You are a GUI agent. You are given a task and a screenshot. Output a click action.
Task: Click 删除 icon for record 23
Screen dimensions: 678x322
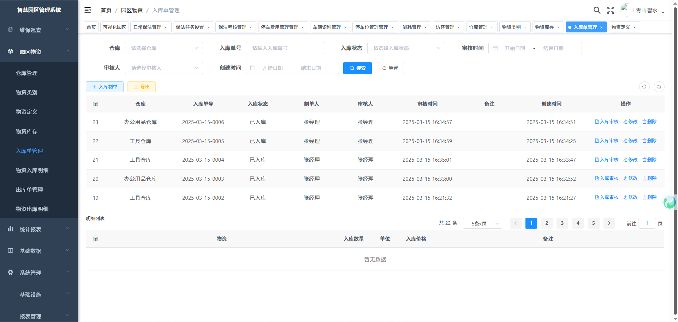click(649, 122)
